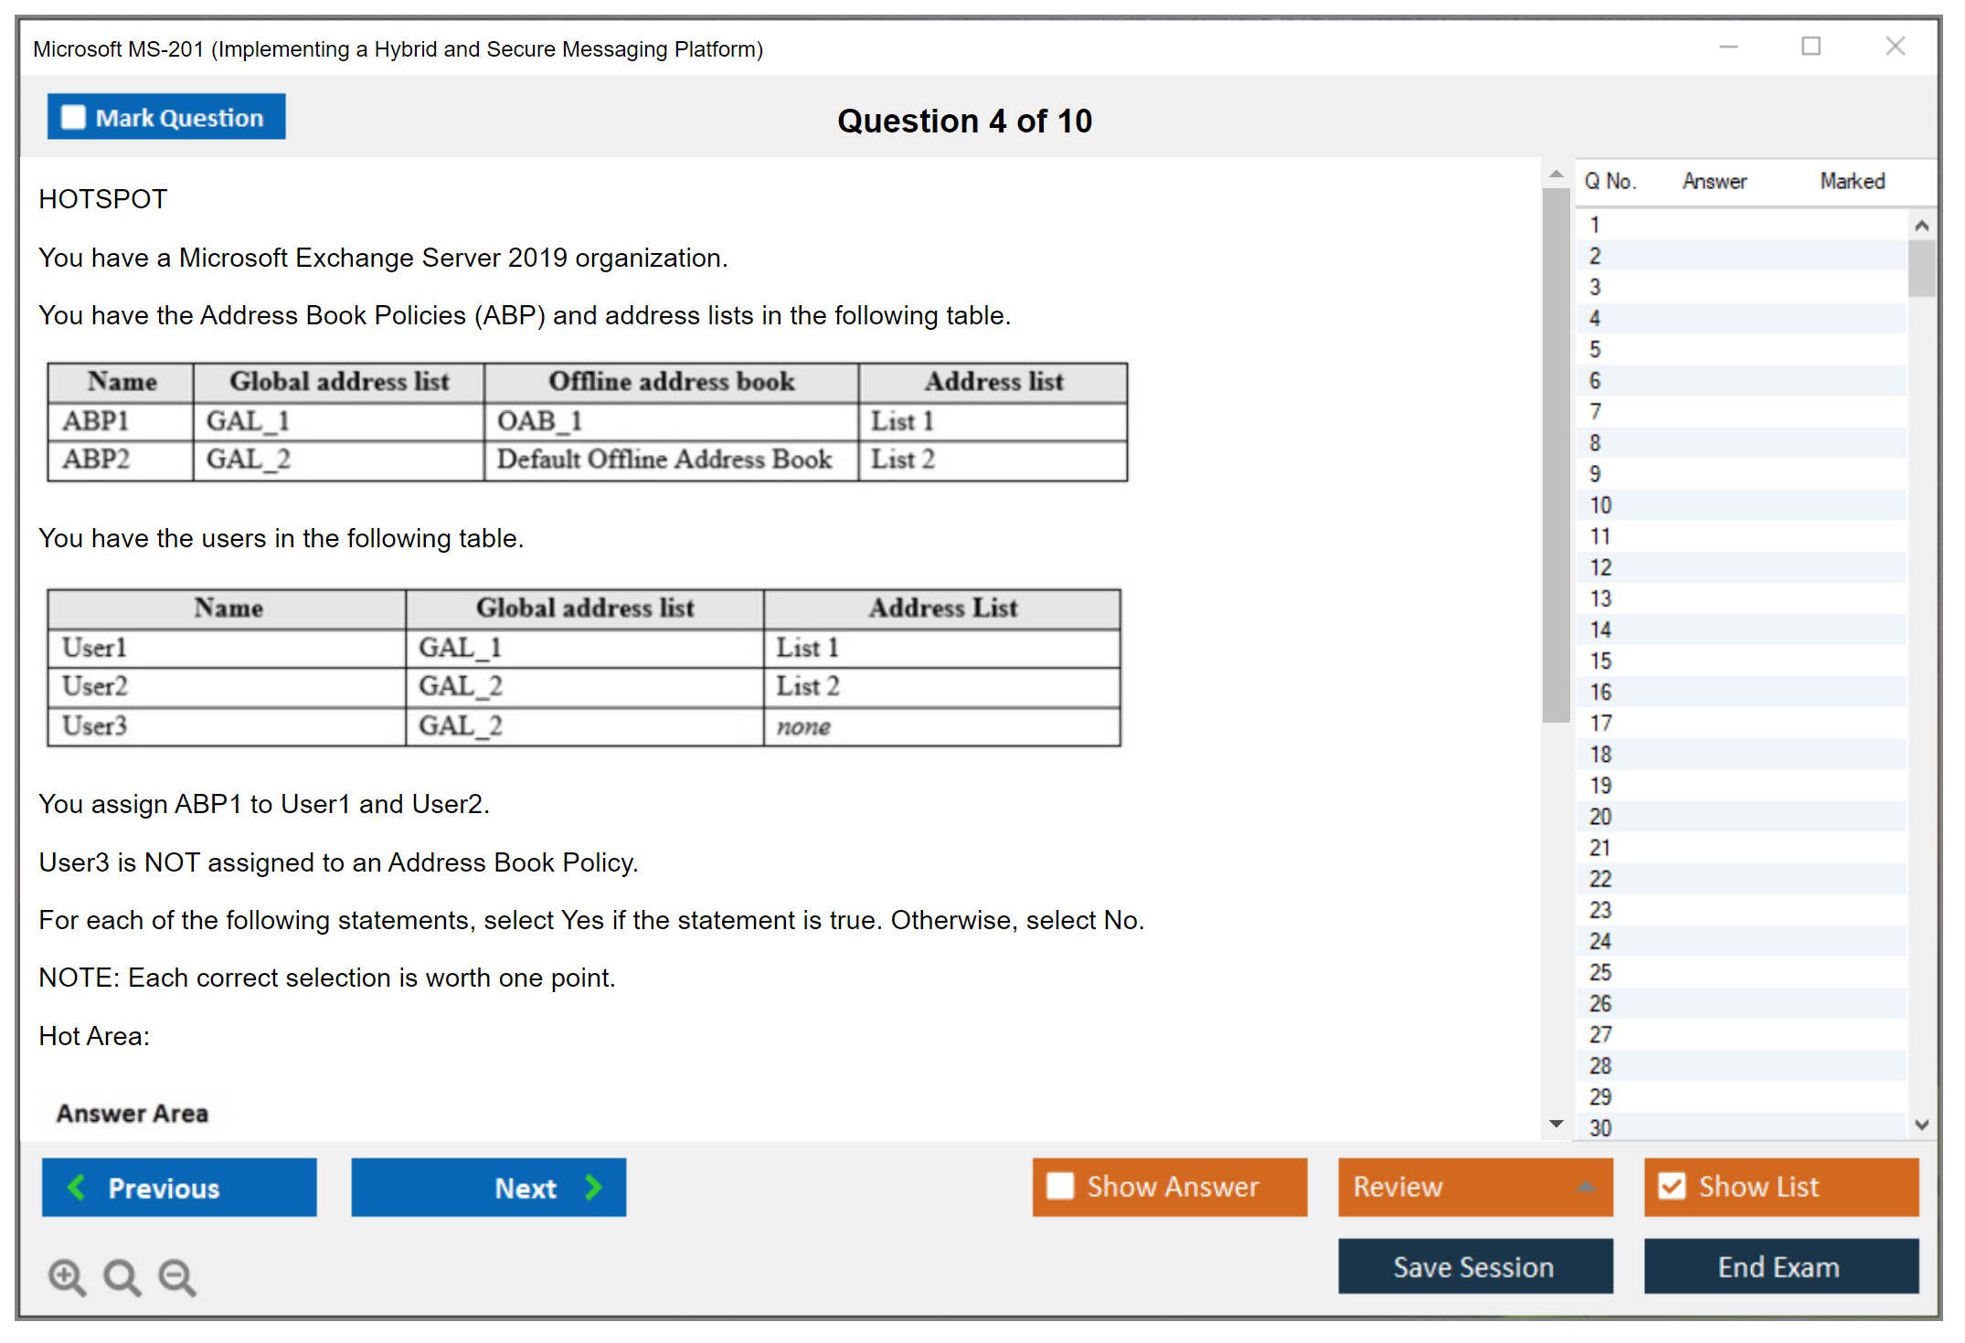Click the green right chevron on Next

(594, 1187)
